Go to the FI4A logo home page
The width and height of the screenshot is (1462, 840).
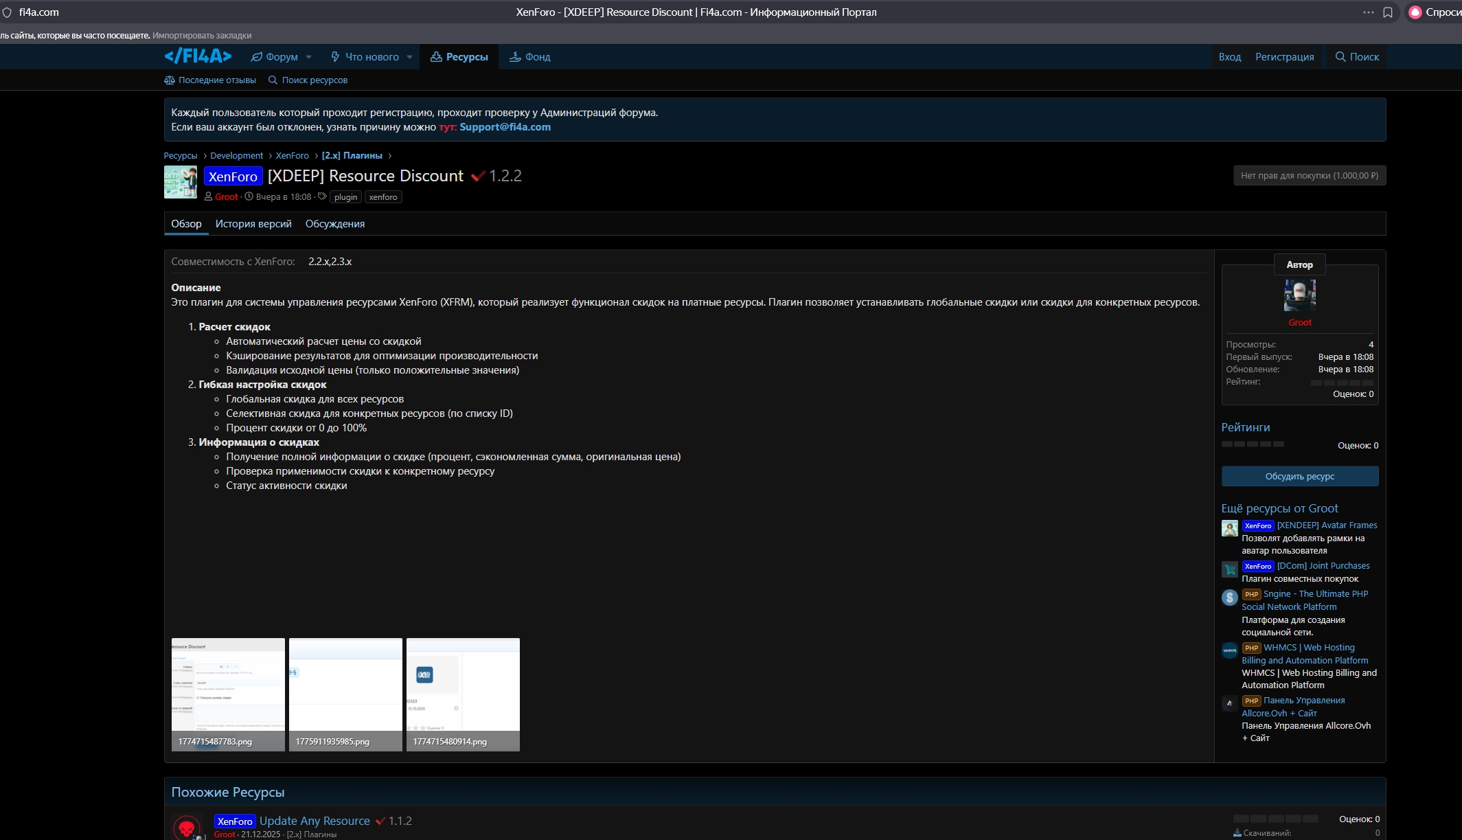198,56
